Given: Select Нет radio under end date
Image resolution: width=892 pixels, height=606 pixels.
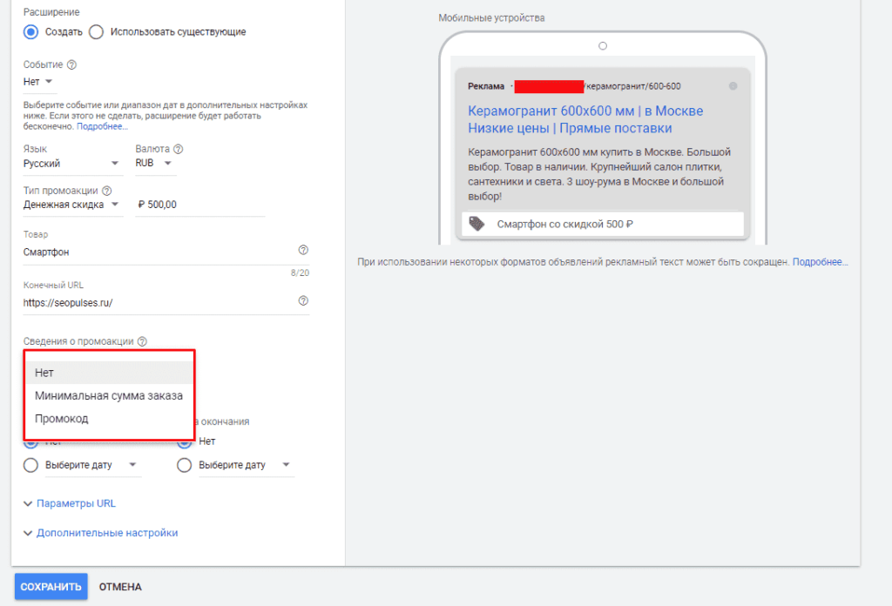Looking at the screenshot, I should tap(185, 441).
